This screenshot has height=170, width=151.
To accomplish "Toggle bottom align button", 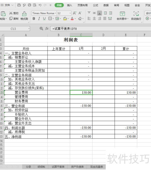I will (99, 13).
